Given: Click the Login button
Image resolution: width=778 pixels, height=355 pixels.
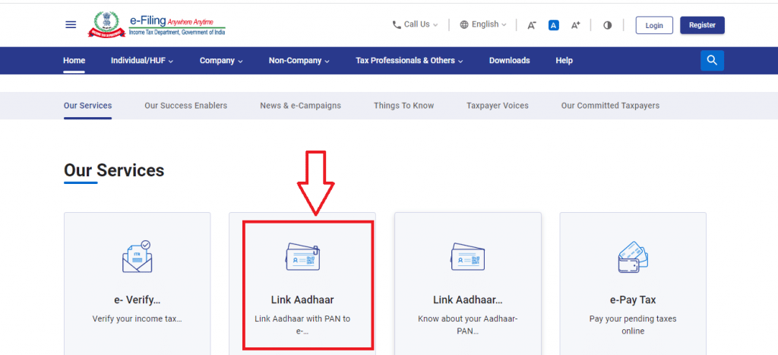Looking at the screenshot, I should point(654,25).
